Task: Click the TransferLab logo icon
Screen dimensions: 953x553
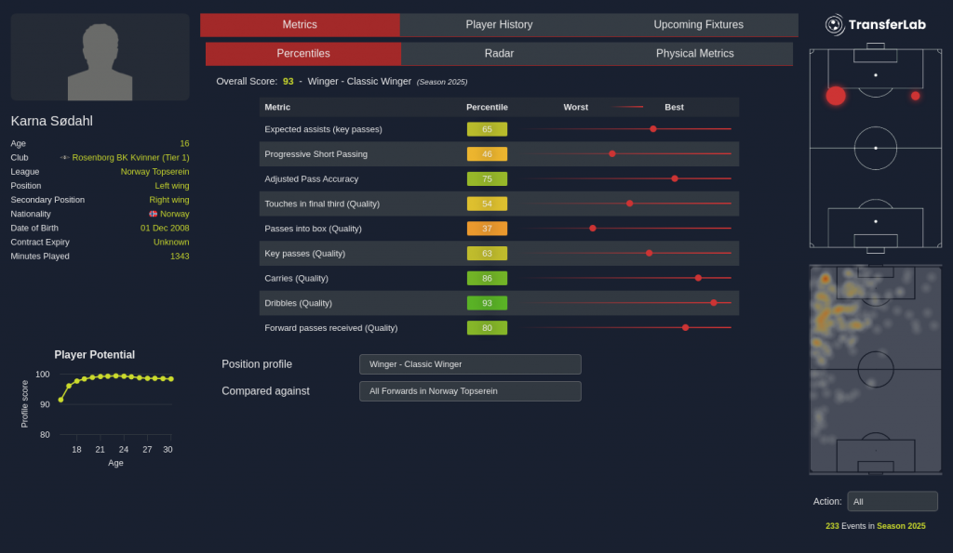Action: pos(834,25)
